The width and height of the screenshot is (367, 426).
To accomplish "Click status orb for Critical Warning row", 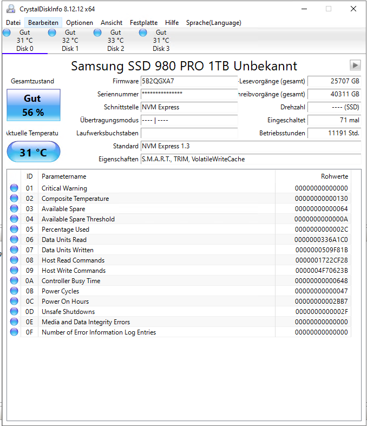I will (14, 188).
